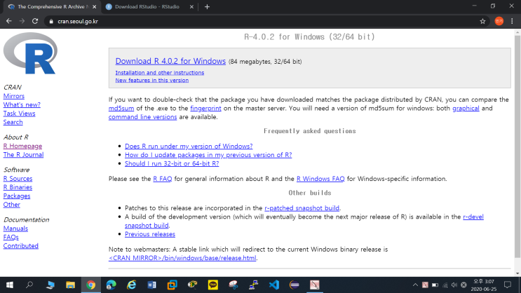Click the taskbar clock and date
The image size is (521, 293).
tap(484, 285)
